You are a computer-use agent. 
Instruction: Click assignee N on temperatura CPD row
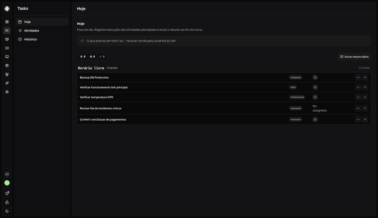pos(315,97)
